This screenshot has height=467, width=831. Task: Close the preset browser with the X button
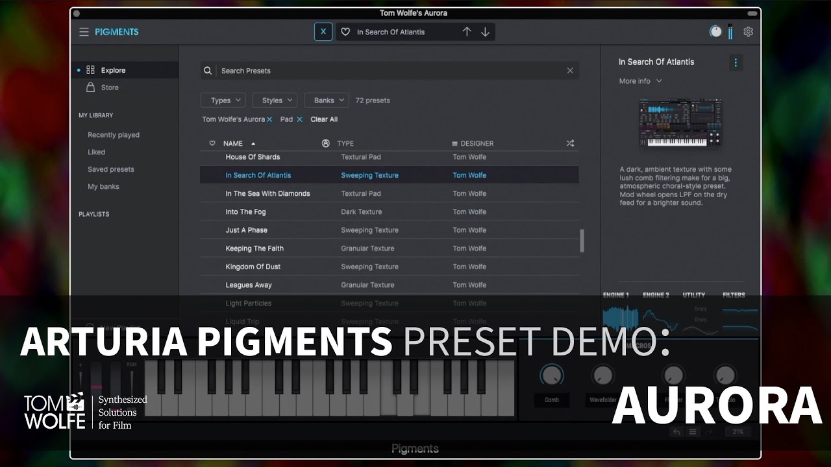[x=323, y=32]
